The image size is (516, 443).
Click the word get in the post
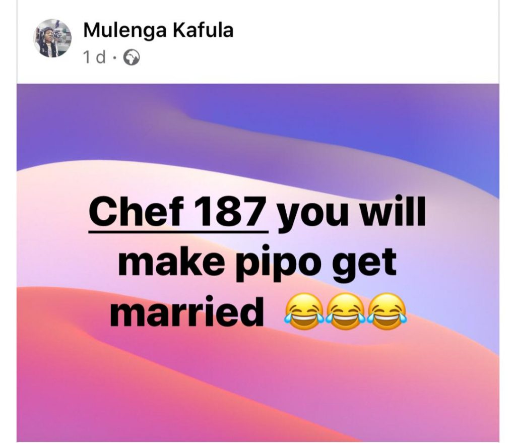[x=366, y=264]
